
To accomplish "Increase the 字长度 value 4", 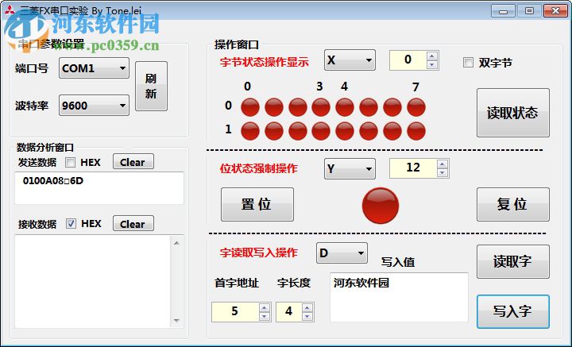I will pos(307,307).
